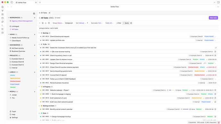Switch to calendar view layout icon
221x124 pixels.
[x=49, y=23]
